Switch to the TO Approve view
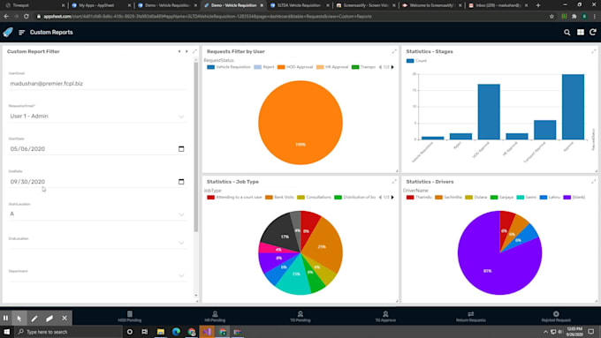Viewport: 601px width, 338px height. (x=385, y=316)
